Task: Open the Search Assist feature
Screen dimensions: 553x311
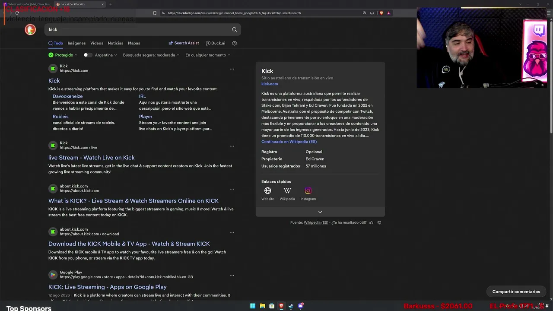Action: [x=184, y=43]
